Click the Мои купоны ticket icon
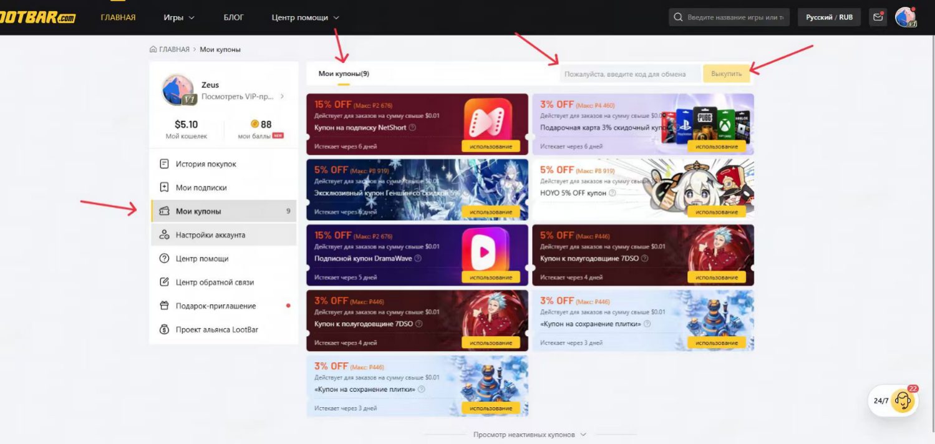 click(x=165, y=211)
